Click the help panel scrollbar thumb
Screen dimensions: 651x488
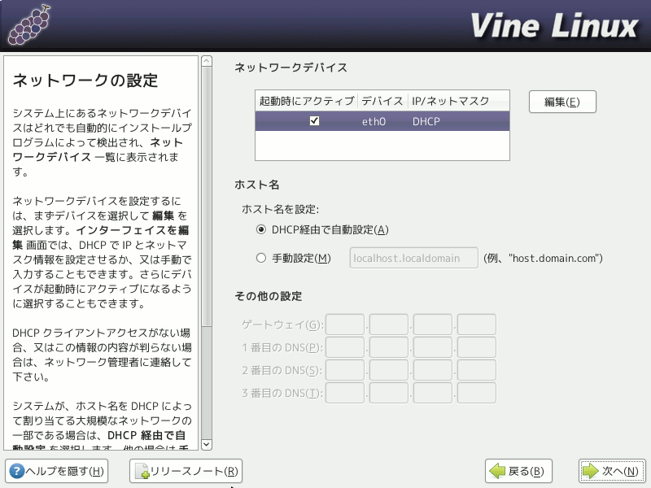click(x=207, y=197)
